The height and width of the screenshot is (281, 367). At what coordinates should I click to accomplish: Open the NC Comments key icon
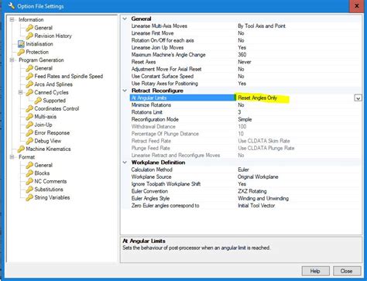29,181
